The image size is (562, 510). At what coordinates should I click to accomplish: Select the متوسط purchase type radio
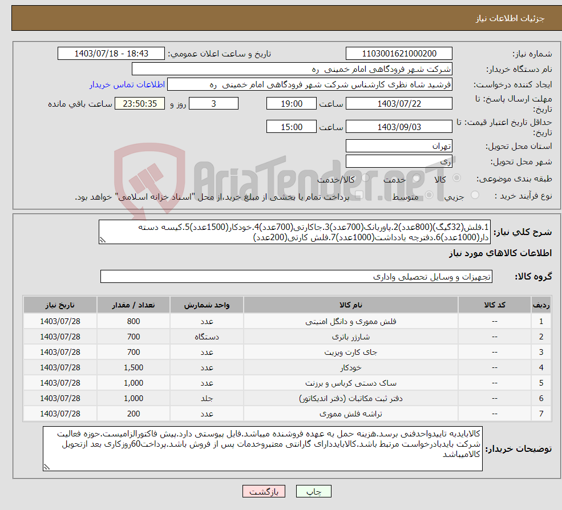click(x=429, y=195)
